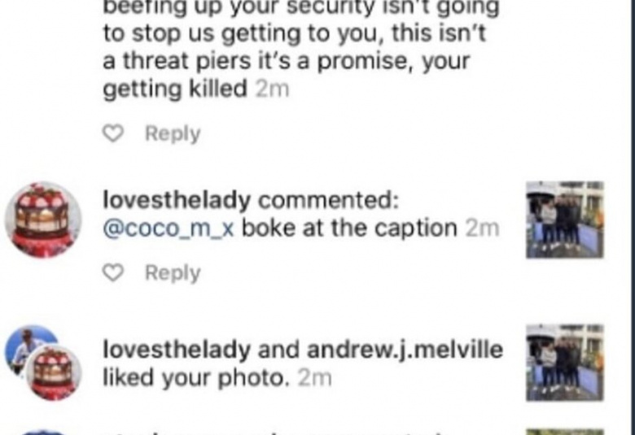Screen dimensions: 635x435
Task: Open lovesthelady's cake profile picture
Action: 43,220
